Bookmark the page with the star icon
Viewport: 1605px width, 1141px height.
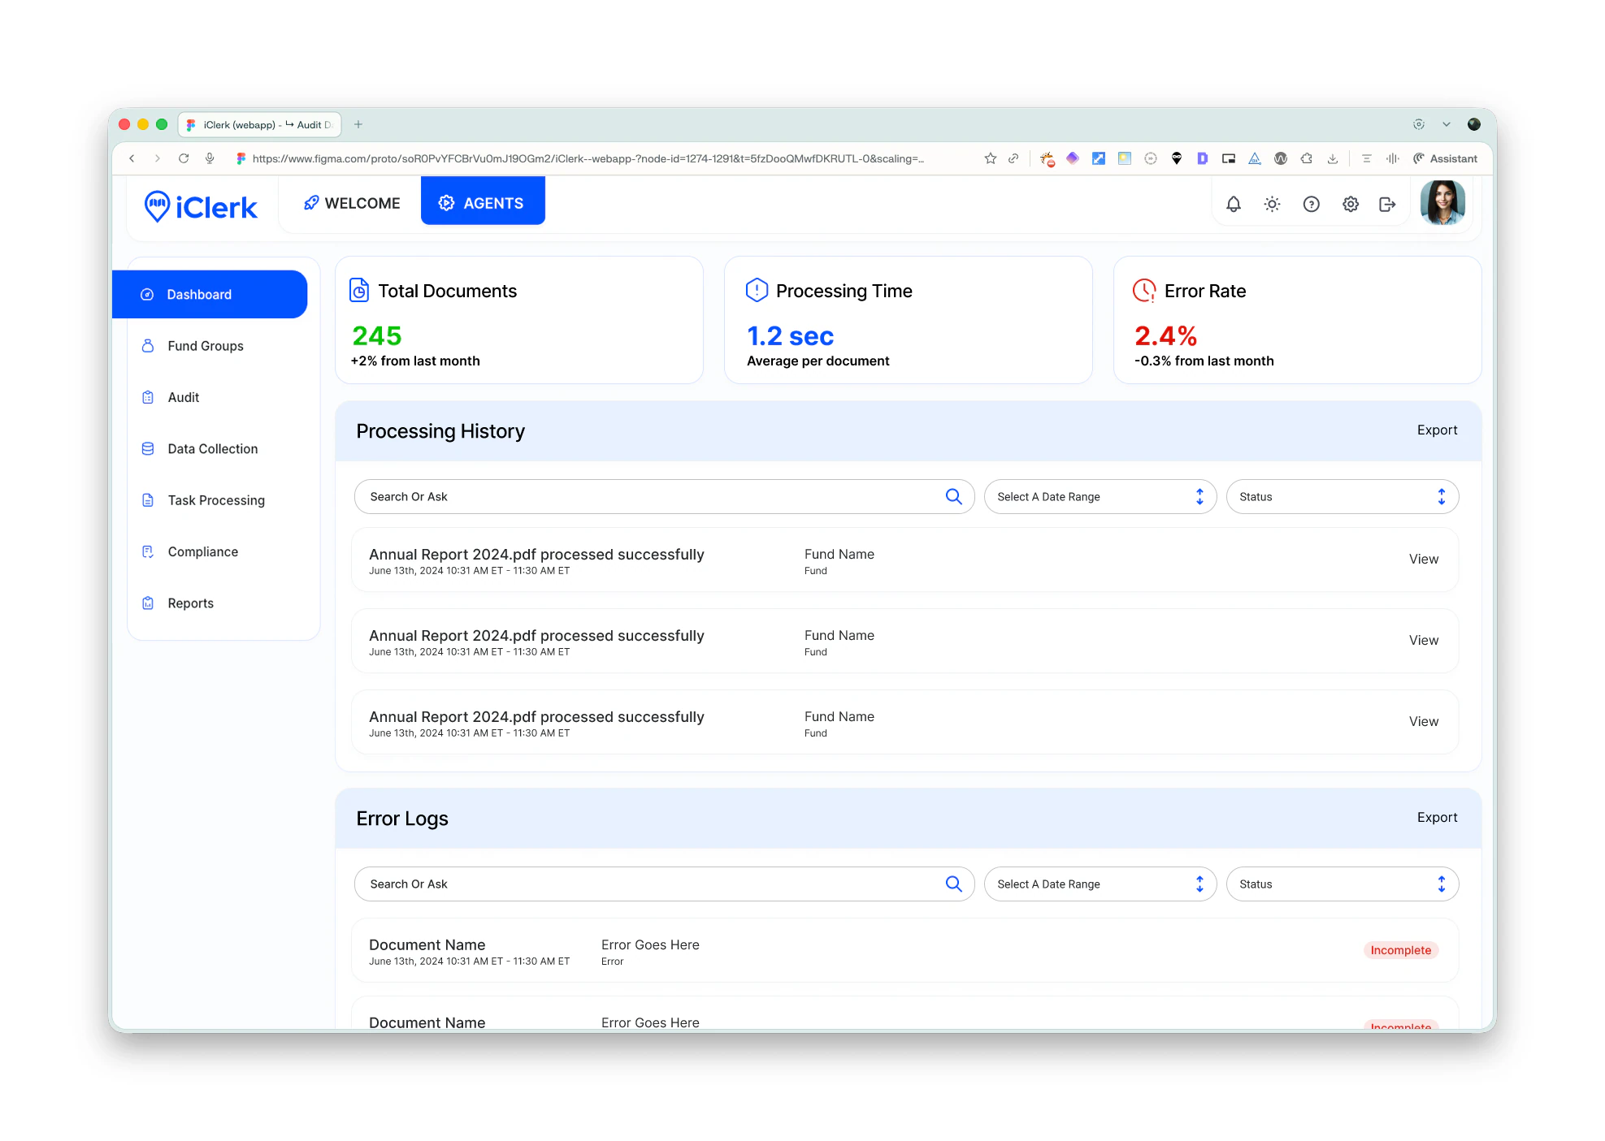[990, 158]
